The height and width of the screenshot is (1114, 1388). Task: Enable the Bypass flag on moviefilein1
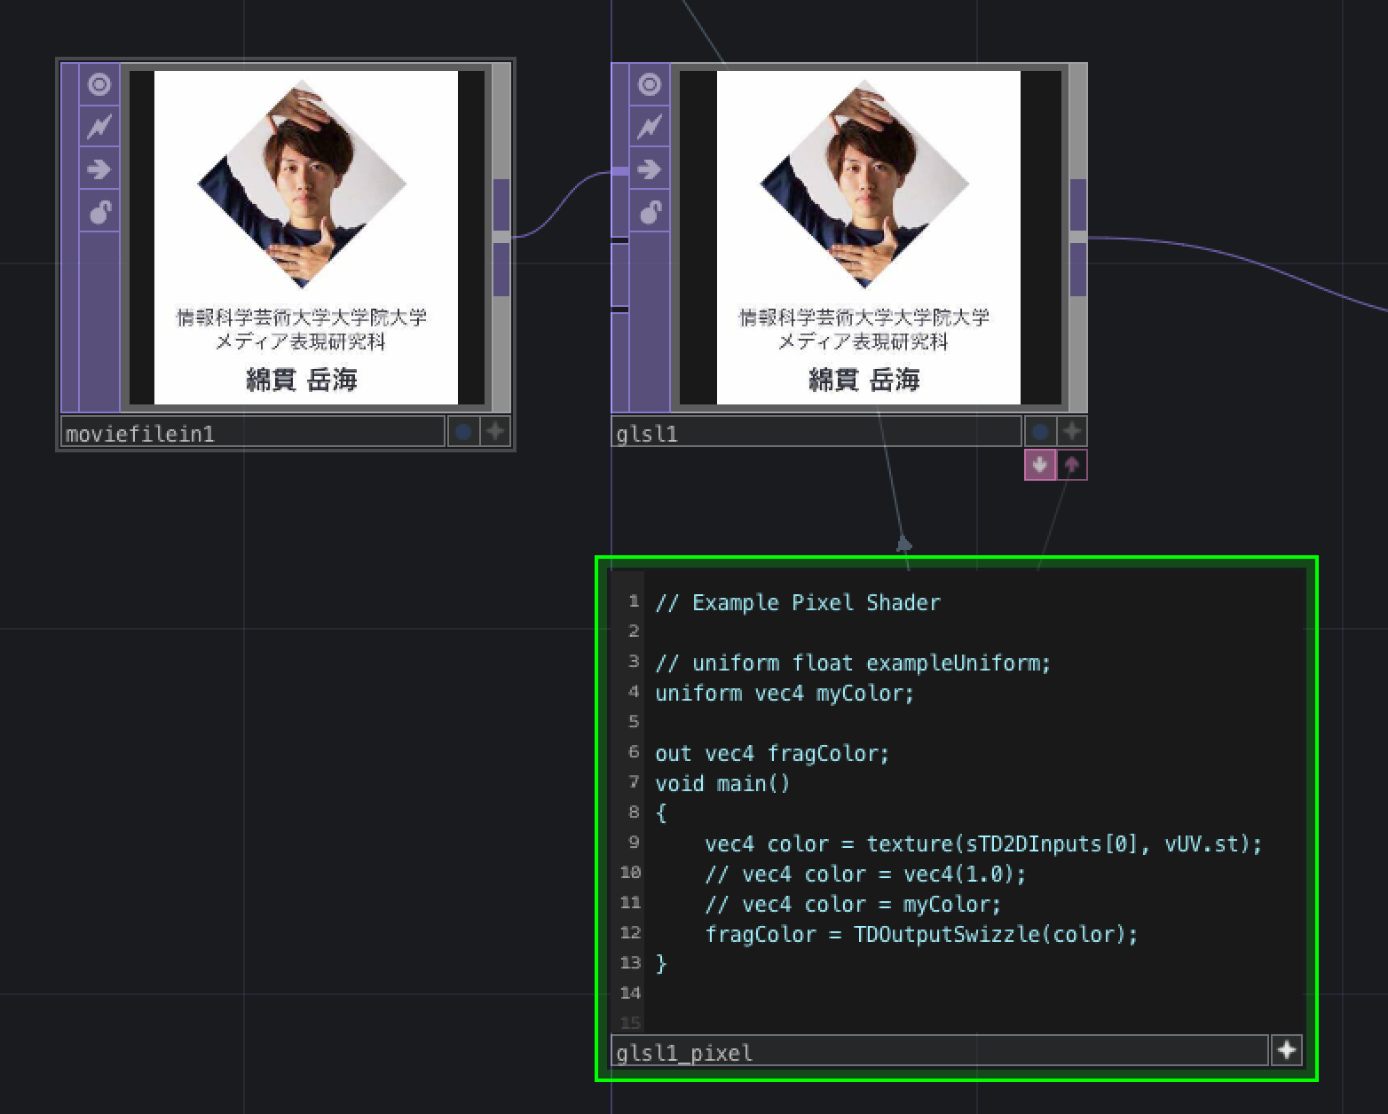(x=99, y=126)
